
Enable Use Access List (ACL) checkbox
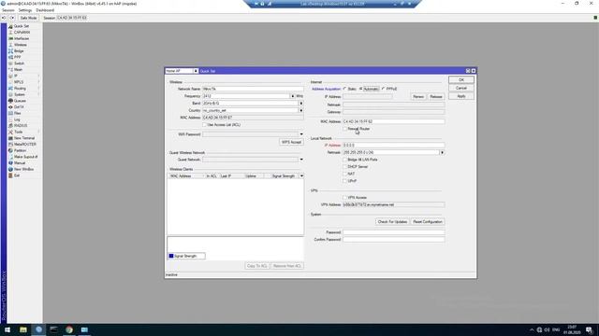click(204, 125)
